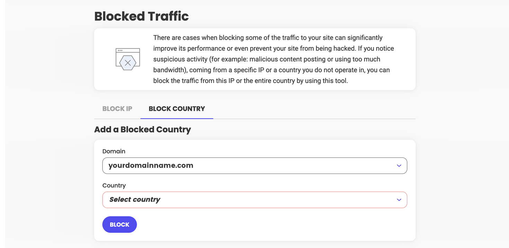Click the purple underline below BLOCK COUNTRY
Viewport: 509px width, 248px height.
[x=177, y=118]
